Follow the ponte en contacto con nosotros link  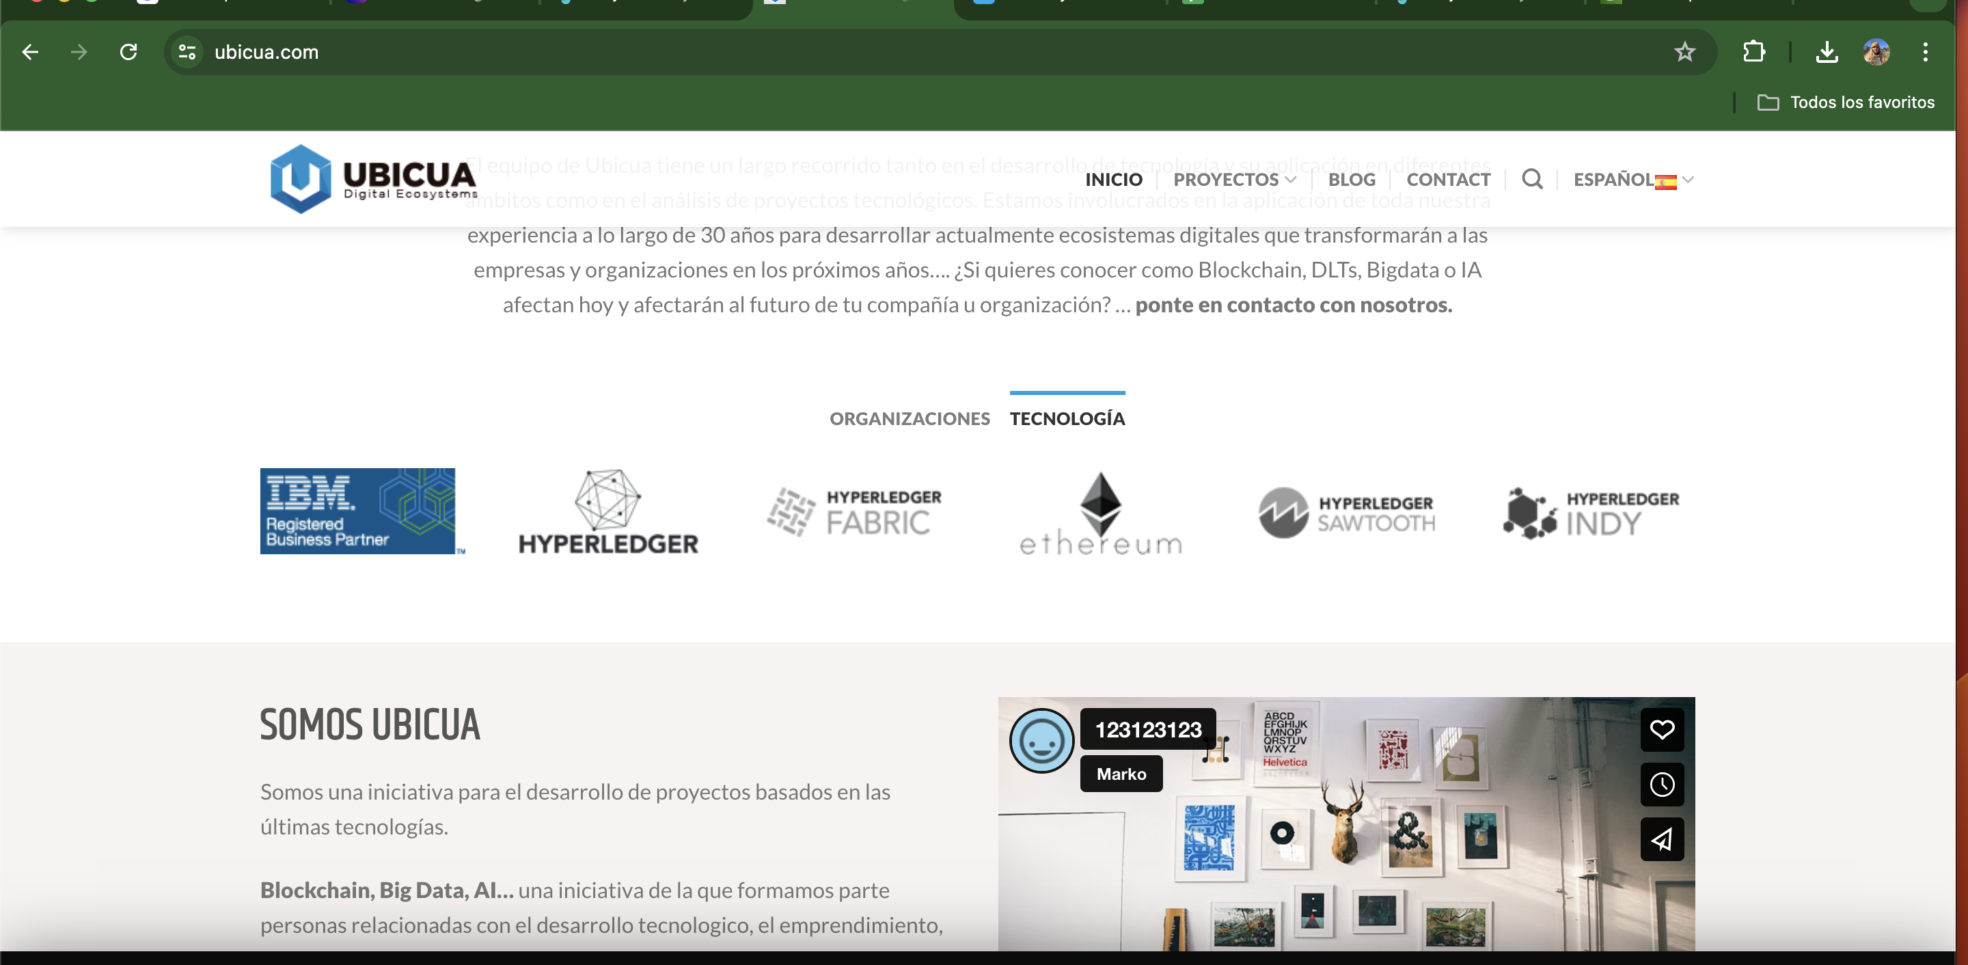pyautogui.click(x=1294, y=305)
